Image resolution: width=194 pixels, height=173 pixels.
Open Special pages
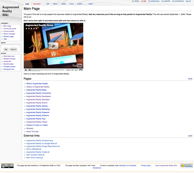tap(8, 64)
